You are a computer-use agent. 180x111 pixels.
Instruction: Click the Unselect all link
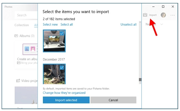click(128, 24)
